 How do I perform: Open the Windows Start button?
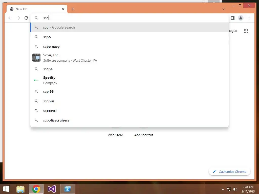(6, 189)
